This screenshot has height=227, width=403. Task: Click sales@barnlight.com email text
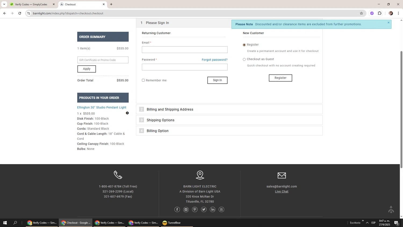[282, 186]
